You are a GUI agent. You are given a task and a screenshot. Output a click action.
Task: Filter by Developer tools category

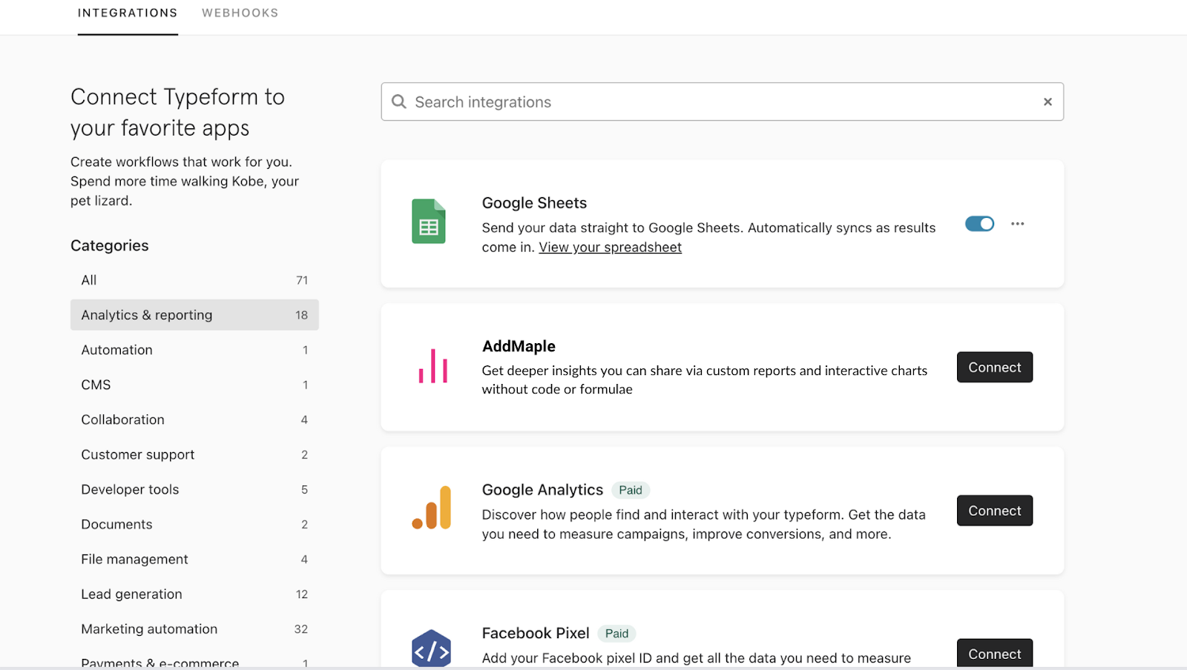tap(194, 489)
